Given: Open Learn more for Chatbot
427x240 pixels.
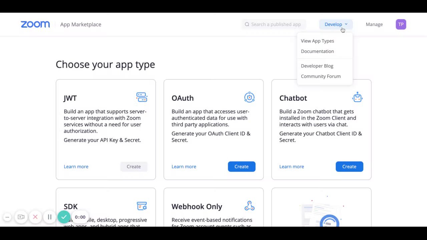Looking at the screenshot, I should (292, 167).
